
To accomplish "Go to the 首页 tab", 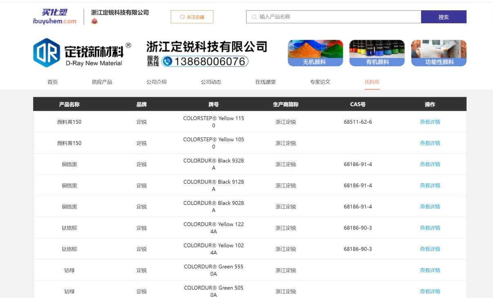I will (x=53, y=82).
